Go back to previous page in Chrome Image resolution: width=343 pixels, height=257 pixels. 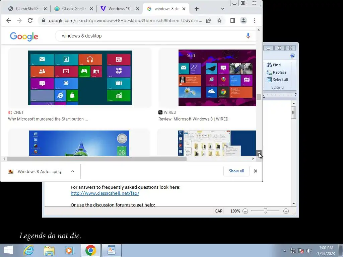[x=9, y=20]
